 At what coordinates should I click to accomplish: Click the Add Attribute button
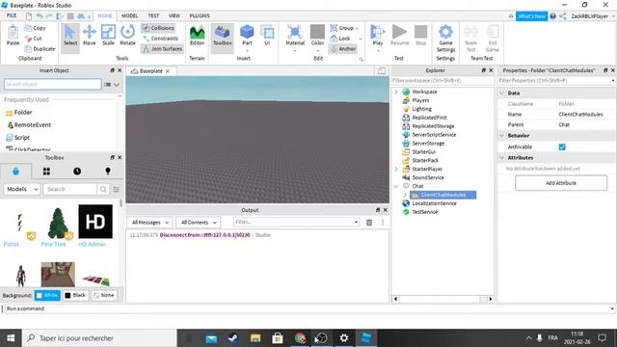click(561, 183)
